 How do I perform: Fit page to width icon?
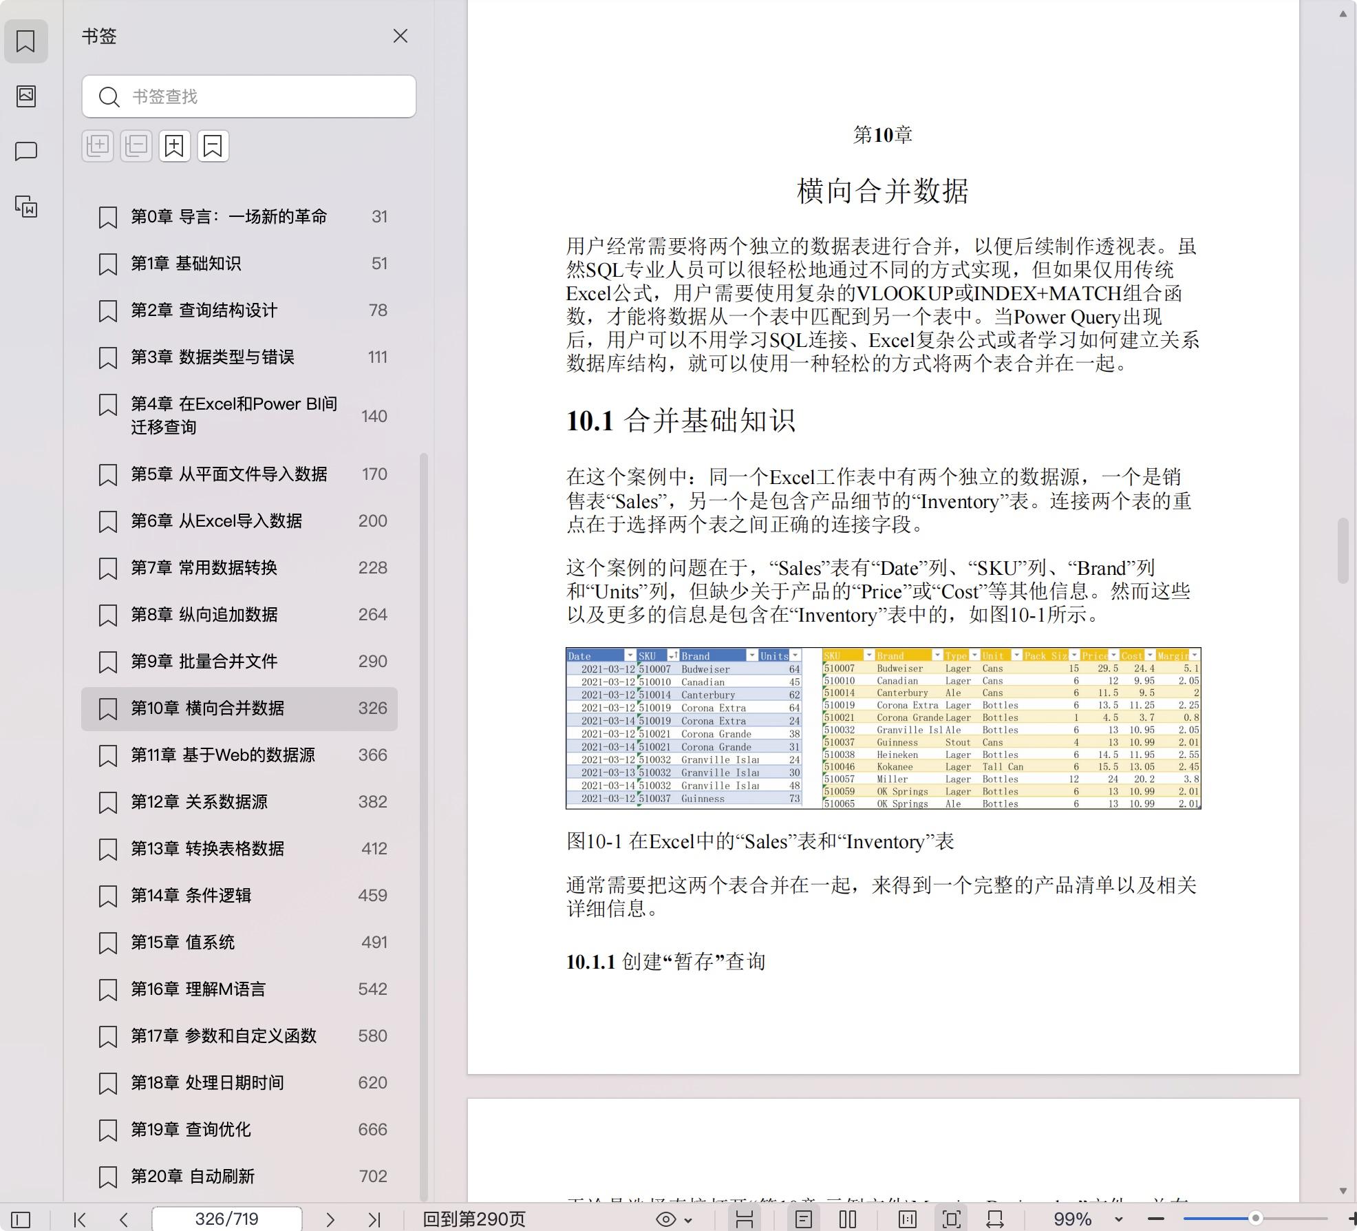pyautogui.click(x=995, y=1219)
